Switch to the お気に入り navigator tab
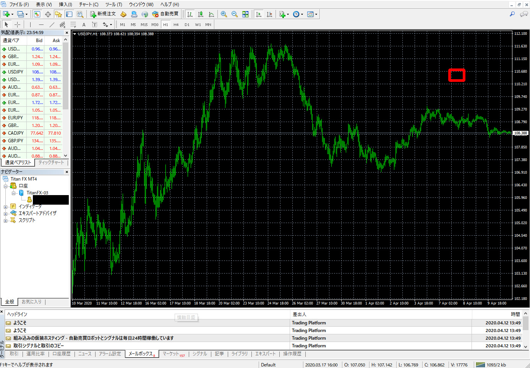 (x=31, y=302)
